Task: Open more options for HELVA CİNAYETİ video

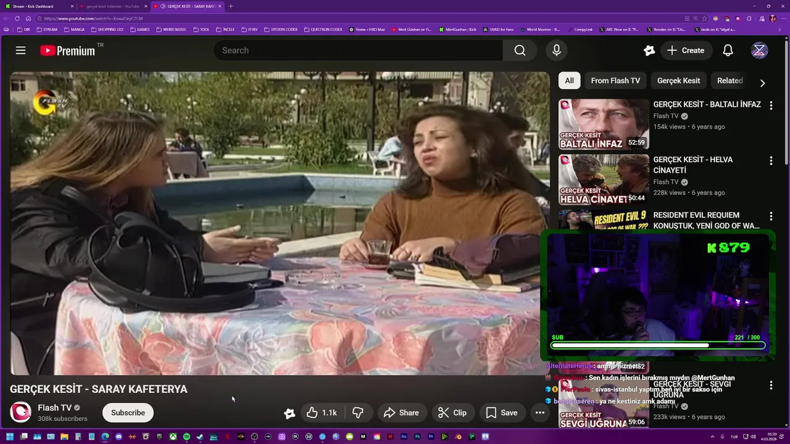Action: [x=770, y=161]
